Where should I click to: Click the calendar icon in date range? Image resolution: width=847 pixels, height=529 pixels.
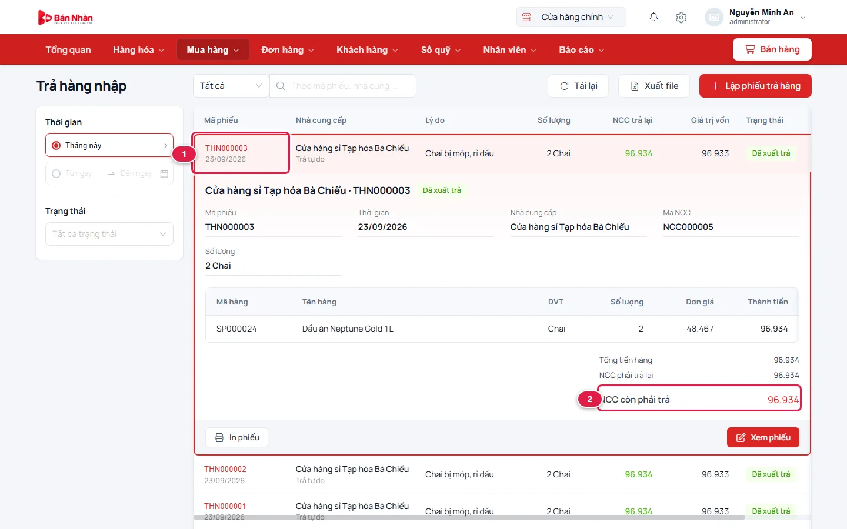[x=164, y=173]
